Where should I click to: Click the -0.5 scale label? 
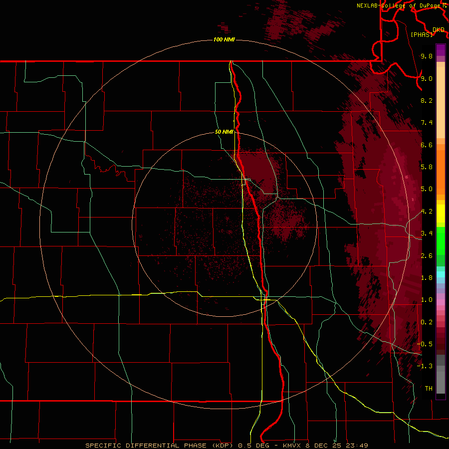(x=425, y=344)
